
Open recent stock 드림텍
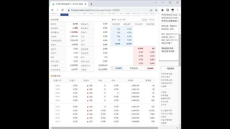tap(164, 123)
